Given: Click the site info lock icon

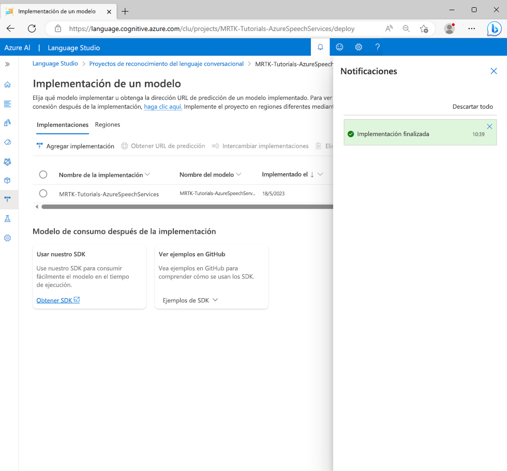Looking at the screenshot, I should [58, 28].
